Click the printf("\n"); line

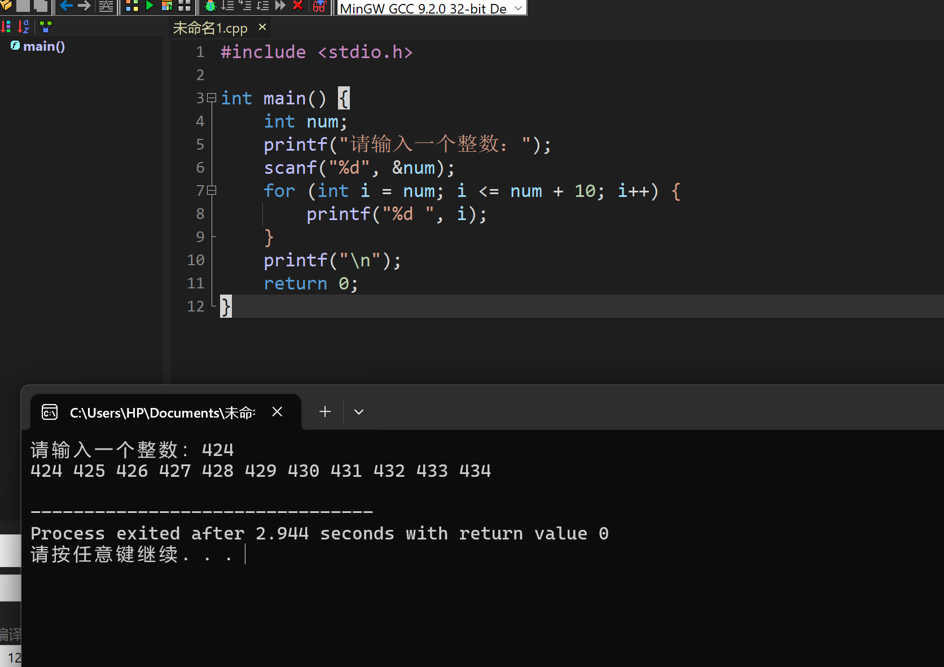tap(332, 260)
